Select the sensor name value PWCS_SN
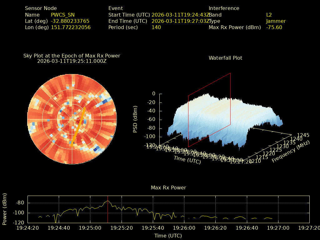This screenshot has height=240, width=320. [x=63, y=15]
